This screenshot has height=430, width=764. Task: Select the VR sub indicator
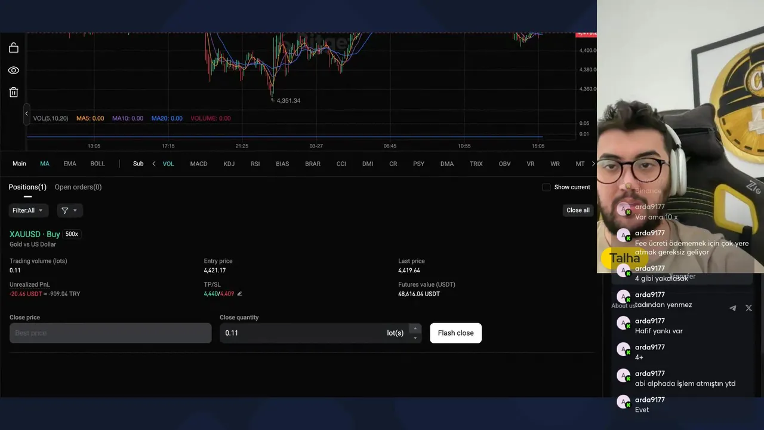[x=531, y=164]
